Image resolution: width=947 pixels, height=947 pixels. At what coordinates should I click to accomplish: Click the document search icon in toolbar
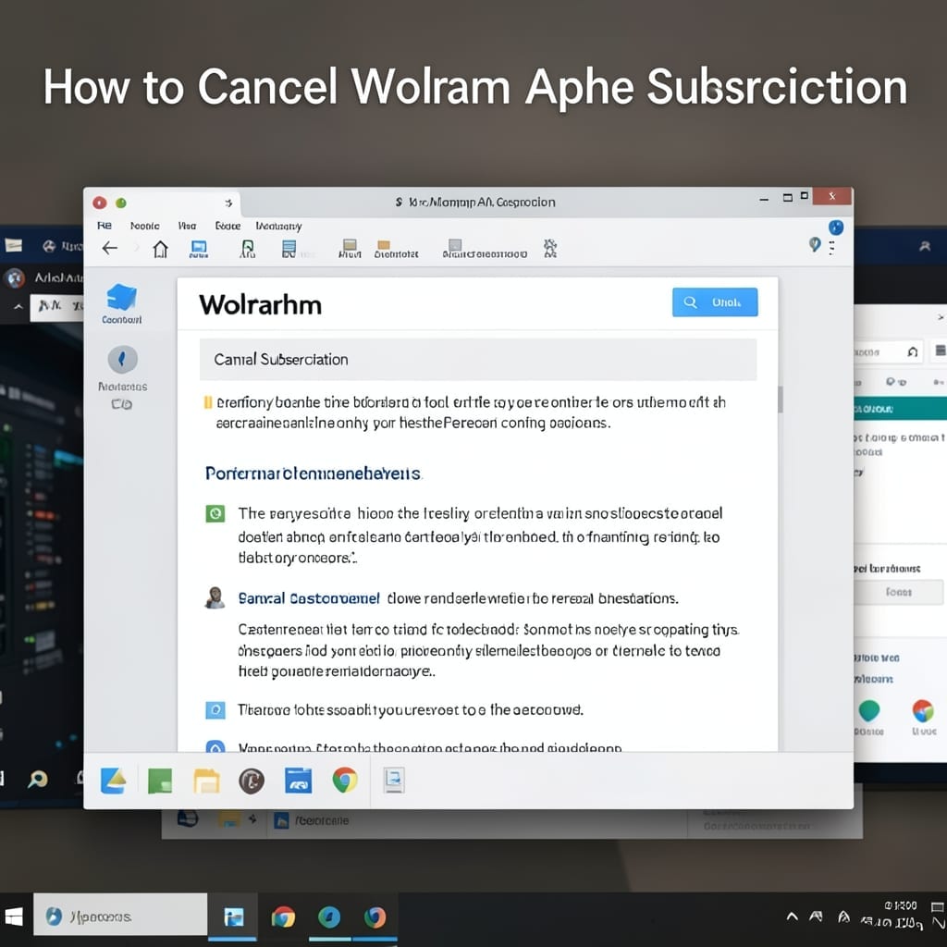(248, 249)
